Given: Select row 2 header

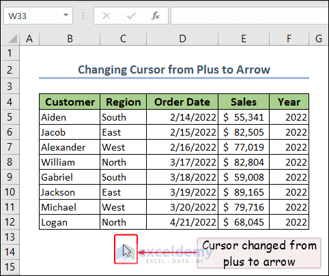Looking at the screenshot, I should click(10, 70).
